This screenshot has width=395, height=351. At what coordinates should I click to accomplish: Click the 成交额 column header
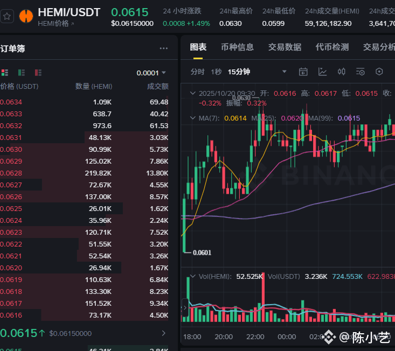click(158, 87)
